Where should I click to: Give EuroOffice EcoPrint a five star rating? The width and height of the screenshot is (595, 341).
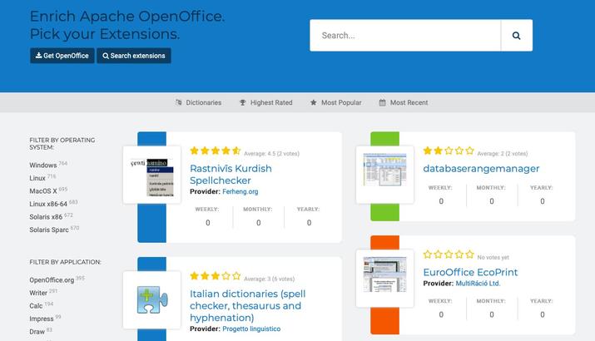coord(470,255)
